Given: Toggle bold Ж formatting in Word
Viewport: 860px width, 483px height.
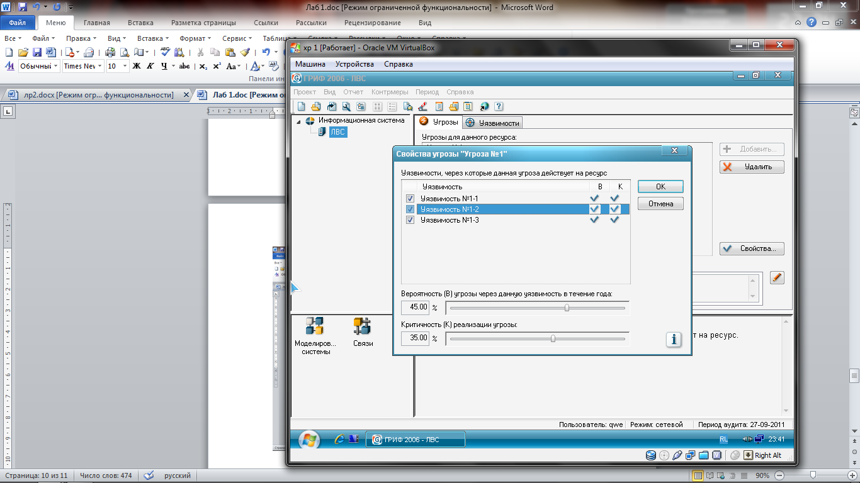Looking at the screenshot, I should [136, 66].
